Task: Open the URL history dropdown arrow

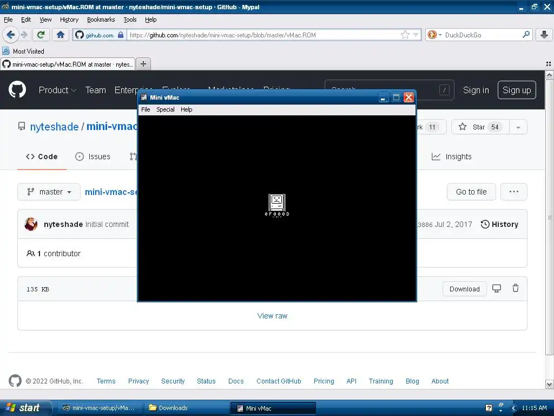Action: 416,35
